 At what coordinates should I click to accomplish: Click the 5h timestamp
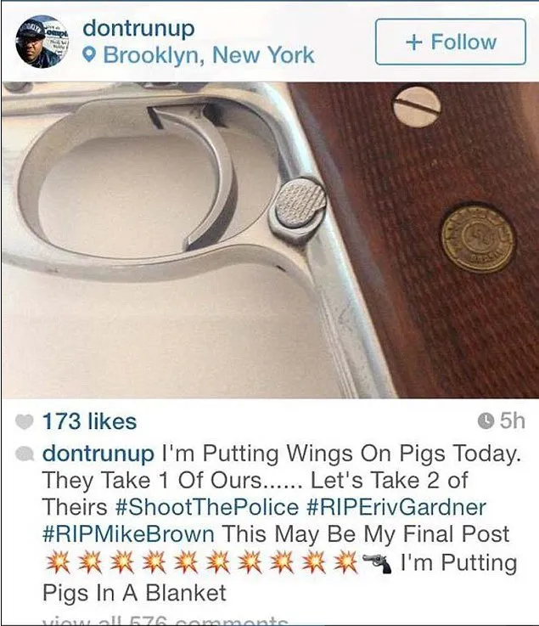pos(512,420)
